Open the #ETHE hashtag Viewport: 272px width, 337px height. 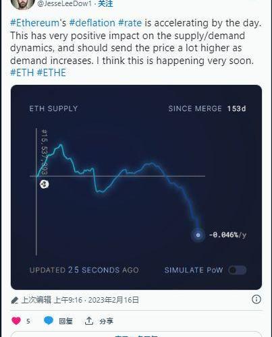pyautogui.click(x=51, y=73)
